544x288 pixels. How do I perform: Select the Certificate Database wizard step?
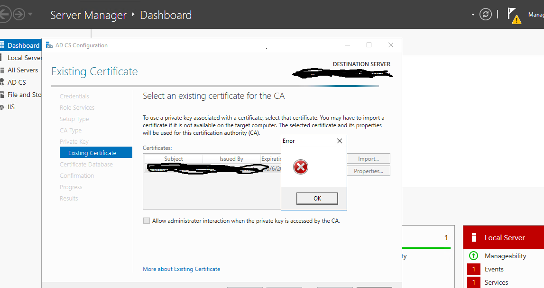pyautogui.click(x=86, y=164)
